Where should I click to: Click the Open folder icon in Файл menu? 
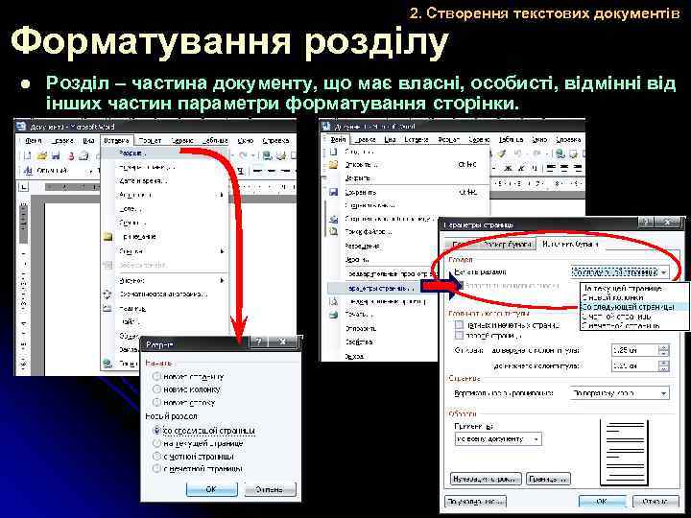[x=334, y=165]
